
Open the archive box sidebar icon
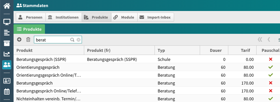(7, 43)
